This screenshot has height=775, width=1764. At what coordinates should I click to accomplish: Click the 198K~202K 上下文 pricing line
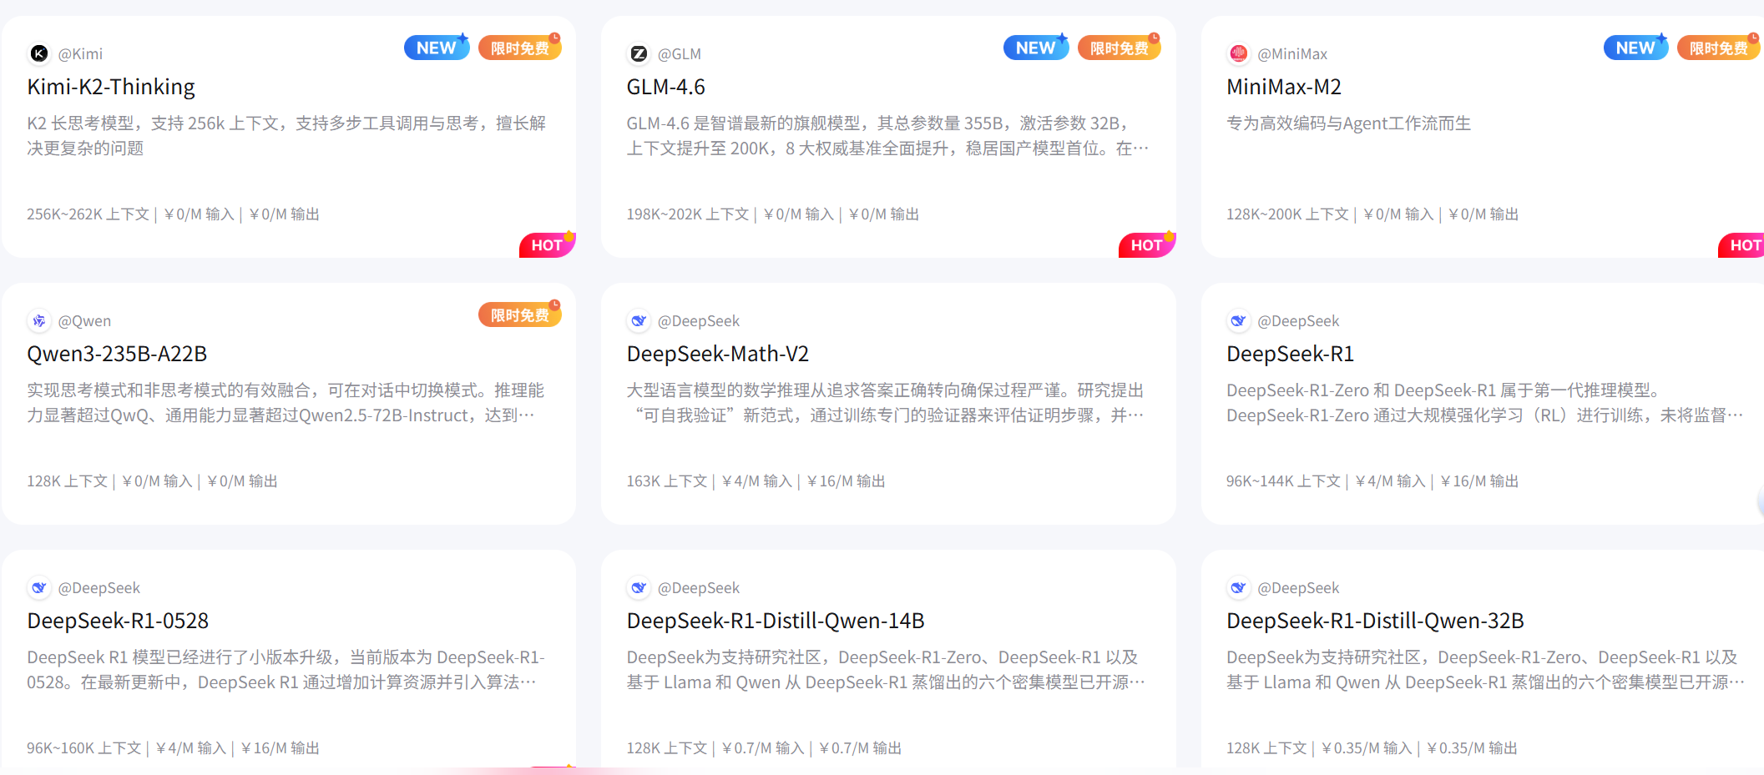click(773, 214)
